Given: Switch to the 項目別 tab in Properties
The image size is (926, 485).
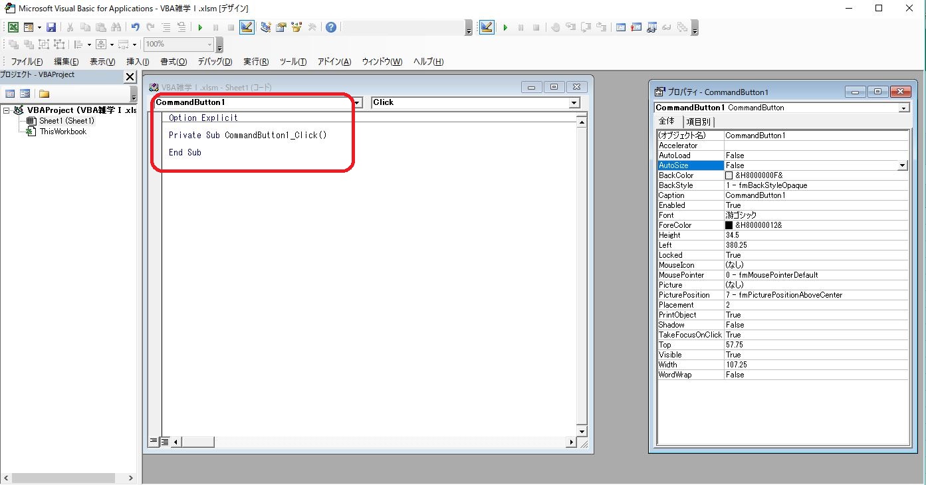Looking at the screenshot, I should [698, 122].
